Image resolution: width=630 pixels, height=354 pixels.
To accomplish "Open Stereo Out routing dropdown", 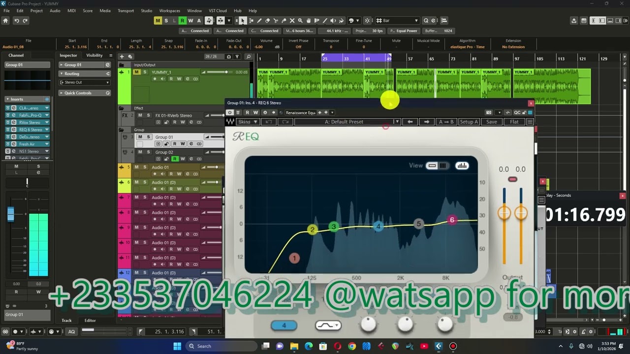I will pos(85,82).
